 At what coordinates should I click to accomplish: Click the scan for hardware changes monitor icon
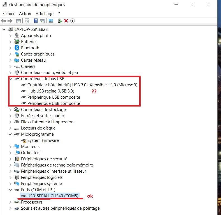tap(51, 21)
